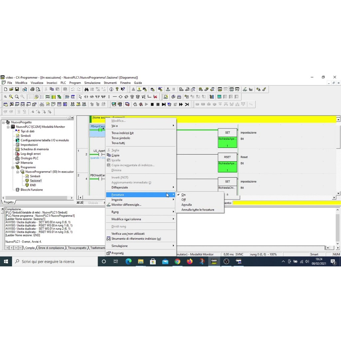Click the red X delete line icon

[x=155, y=97]
